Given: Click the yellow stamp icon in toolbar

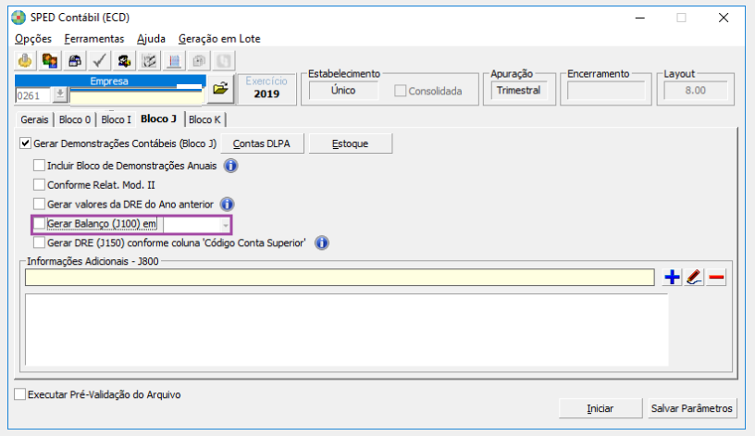Looking at the screenshot, I should click(25, 61).
